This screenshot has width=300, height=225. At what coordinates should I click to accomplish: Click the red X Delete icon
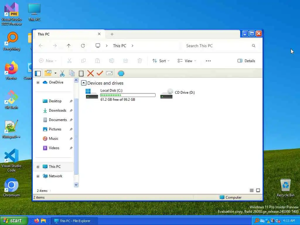tap(90, 73)
